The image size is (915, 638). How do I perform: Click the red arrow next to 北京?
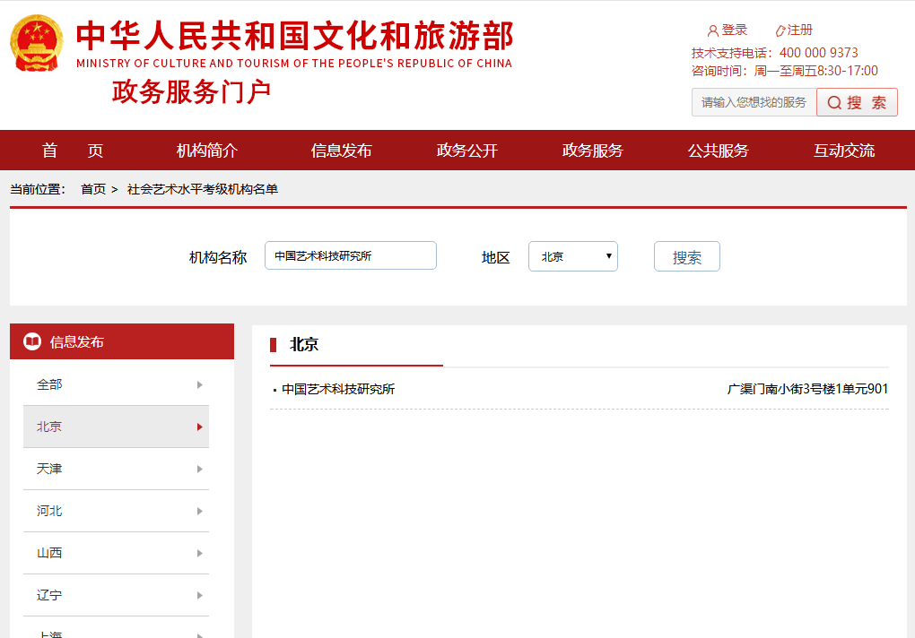(199, 427)
